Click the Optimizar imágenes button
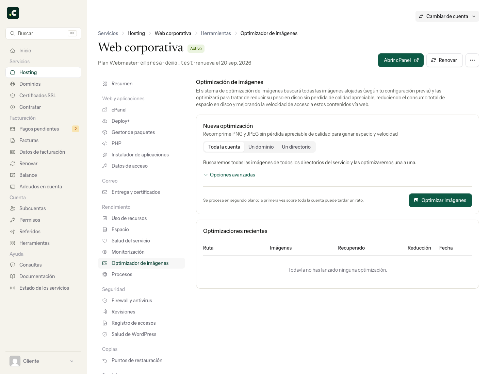This screenshot has height=374, width=490. 440,200
